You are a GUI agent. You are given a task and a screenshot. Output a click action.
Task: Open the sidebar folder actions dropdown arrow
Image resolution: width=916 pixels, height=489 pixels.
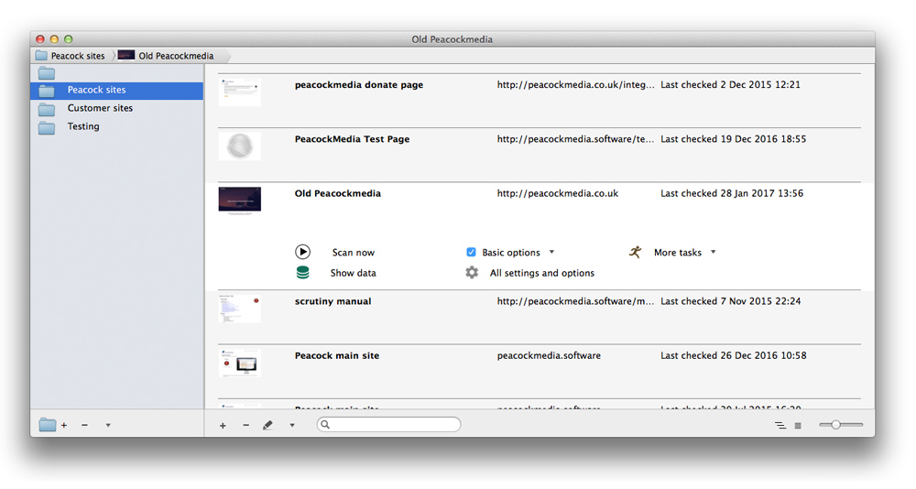tap(108, 425)
